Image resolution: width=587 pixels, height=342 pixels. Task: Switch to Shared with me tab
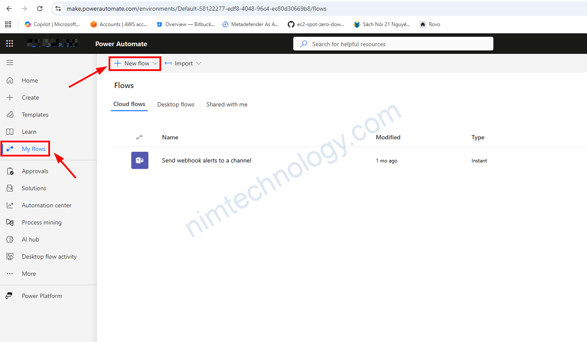227,104
